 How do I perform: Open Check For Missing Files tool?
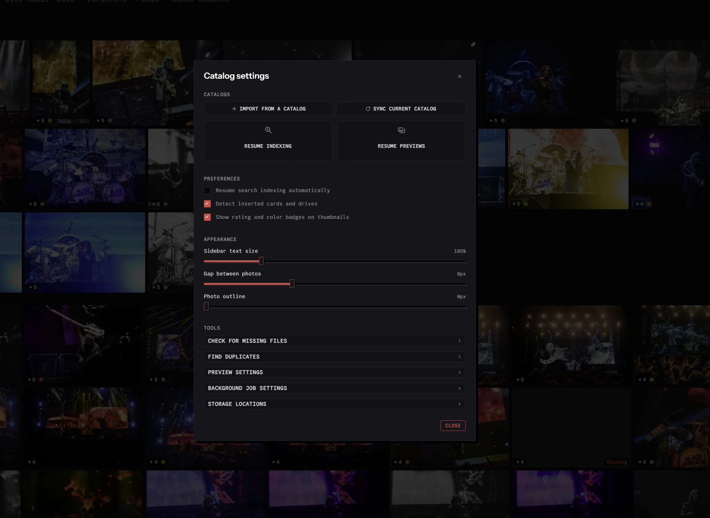tap(334, 341)
